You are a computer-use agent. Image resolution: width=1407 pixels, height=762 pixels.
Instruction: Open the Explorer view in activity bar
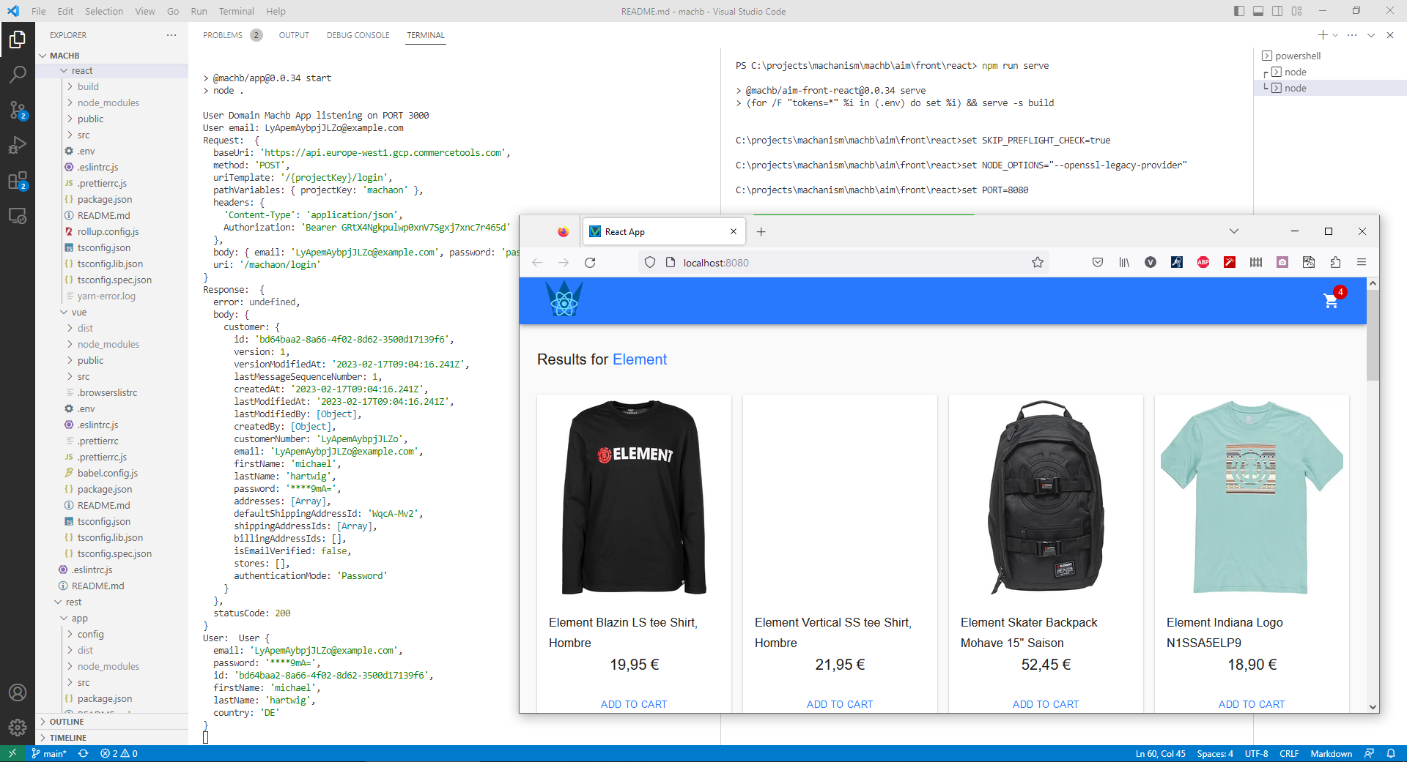(x=18, y=40)
